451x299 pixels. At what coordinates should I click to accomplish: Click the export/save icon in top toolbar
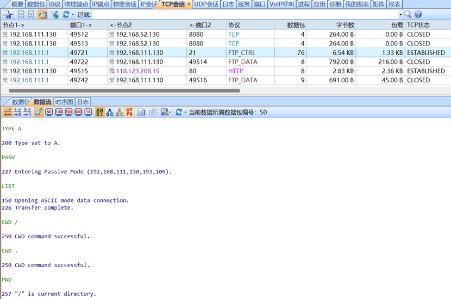[7, 14]
